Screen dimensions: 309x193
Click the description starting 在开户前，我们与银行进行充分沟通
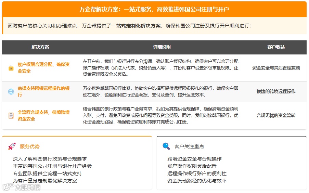point(160,68)
